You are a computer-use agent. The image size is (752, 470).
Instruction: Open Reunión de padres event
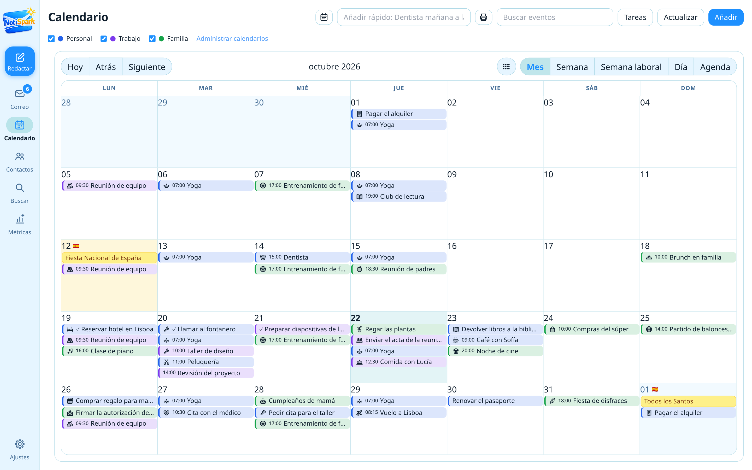point(399,269)
